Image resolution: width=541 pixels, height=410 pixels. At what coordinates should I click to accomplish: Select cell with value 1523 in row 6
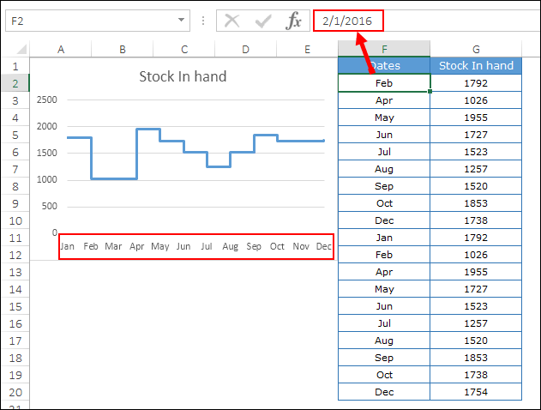(476, 152)
